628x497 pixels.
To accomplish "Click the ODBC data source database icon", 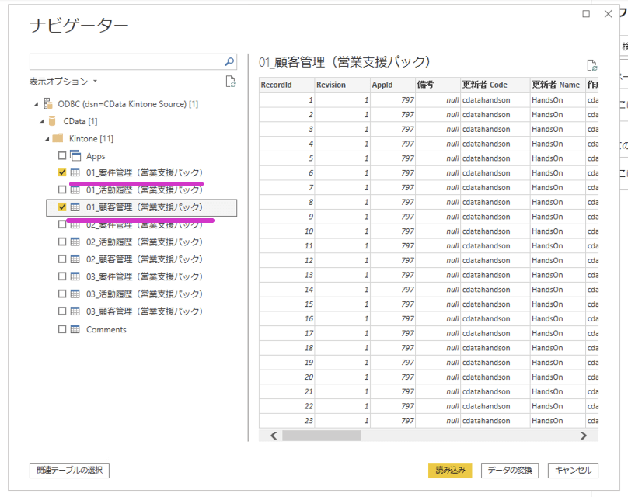I will tap(48, 104).
